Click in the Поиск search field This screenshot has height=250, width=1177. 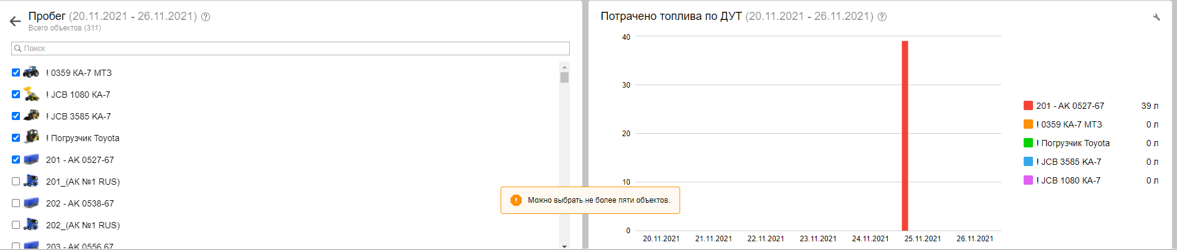coord(291,49)
